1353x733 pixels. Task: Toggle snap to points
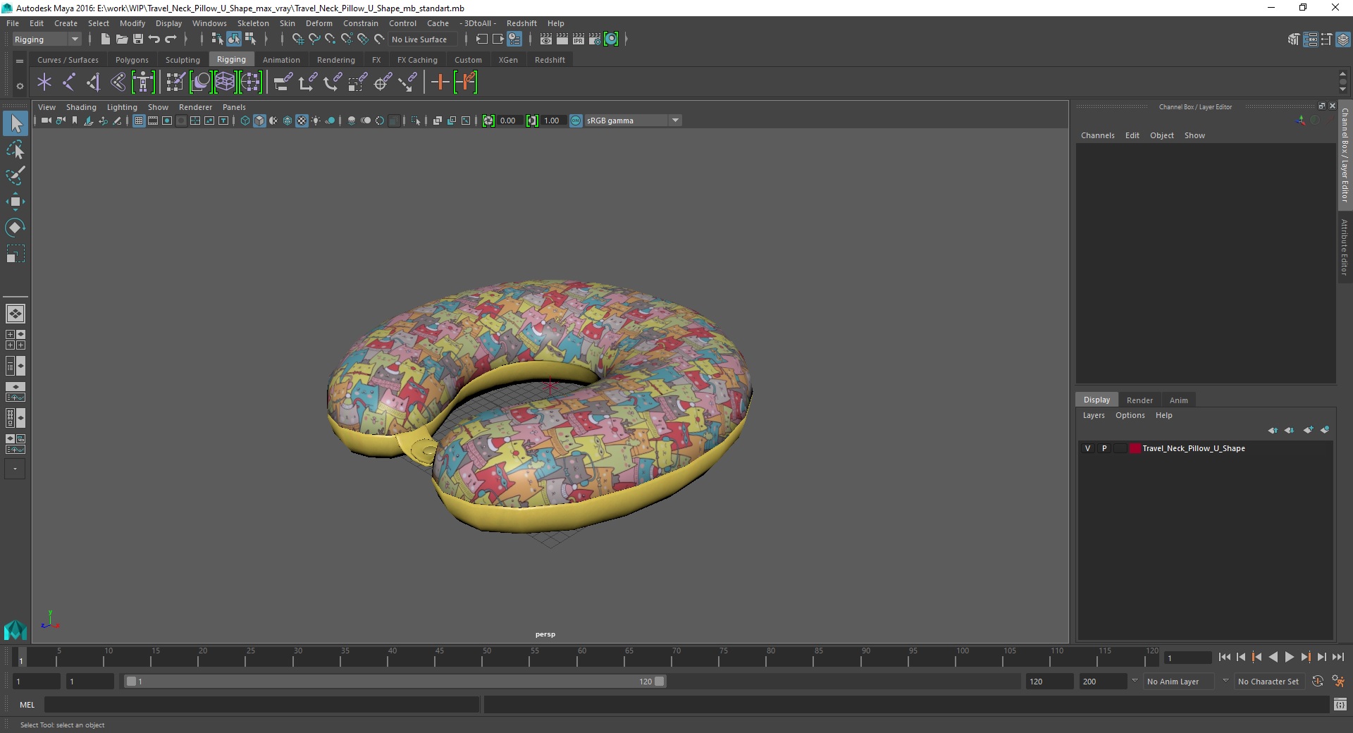[330, 39]
